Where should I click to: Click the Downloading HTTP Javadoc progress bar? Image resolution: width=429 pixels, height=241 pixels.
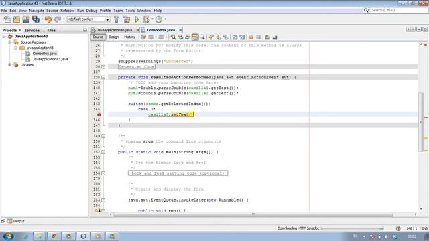(x=353, y=228)
